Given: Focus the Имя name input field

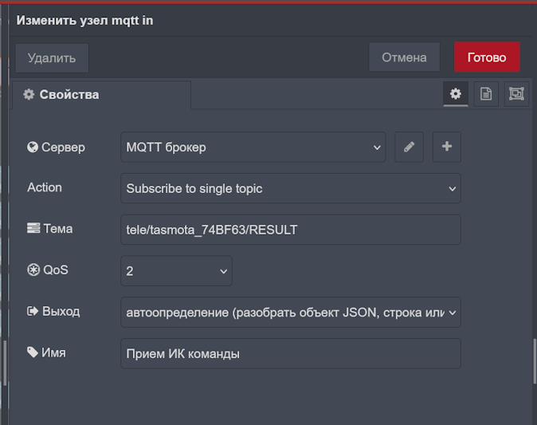Looking at the screenshot, I should 291,353.
